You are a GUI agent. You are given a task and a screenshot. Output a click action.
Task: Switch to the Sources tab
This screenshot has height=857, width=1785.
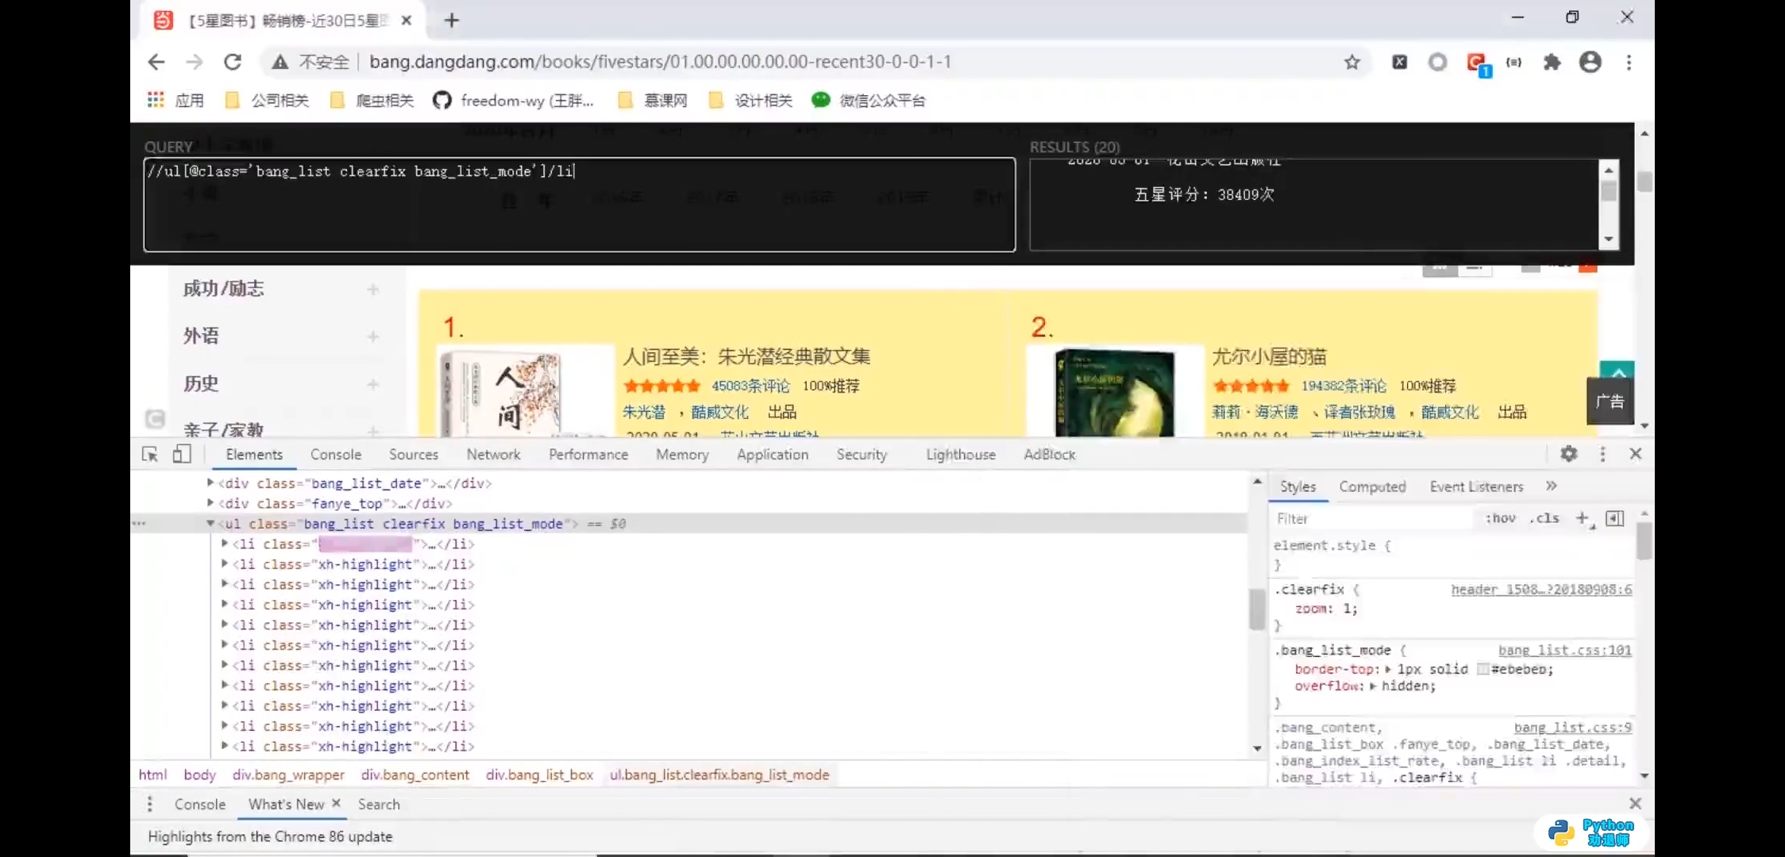413,454
